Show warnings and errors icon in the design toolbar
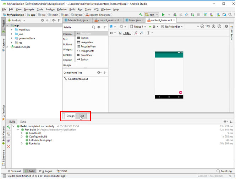This screenshot has height=179, width=236. pyautogui.click(x=226, y=27)
